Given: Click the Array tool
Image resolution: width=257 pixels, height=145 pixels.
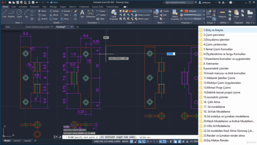Looking at the screenshot, I should point(65,19).
